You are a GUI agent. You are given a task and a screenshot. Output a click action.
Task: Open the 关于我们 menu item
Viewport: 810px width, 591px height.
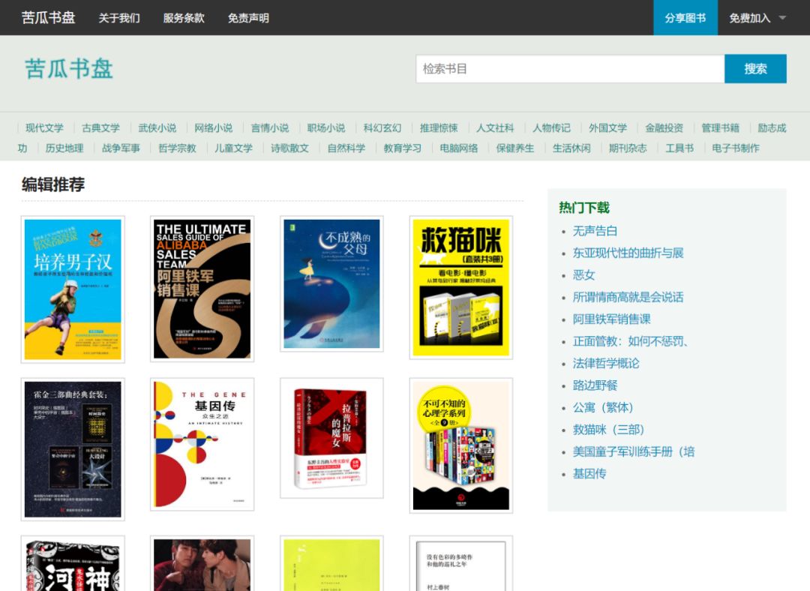119,18
